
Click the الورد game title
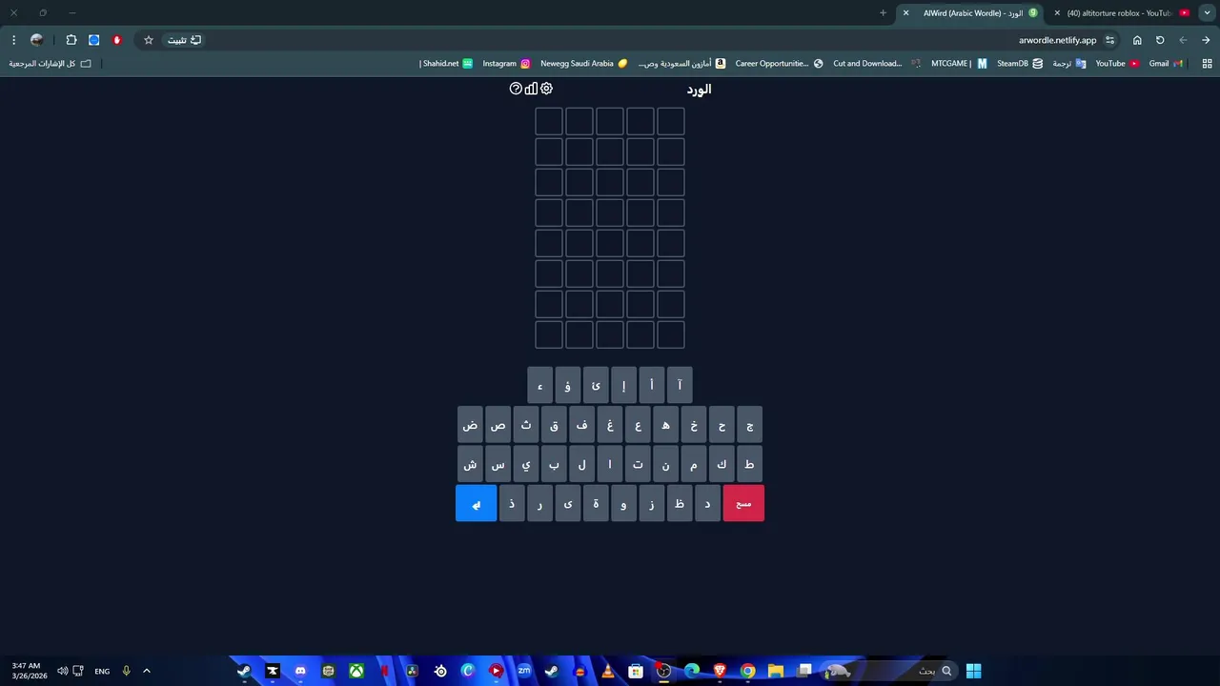coord(699,89)
